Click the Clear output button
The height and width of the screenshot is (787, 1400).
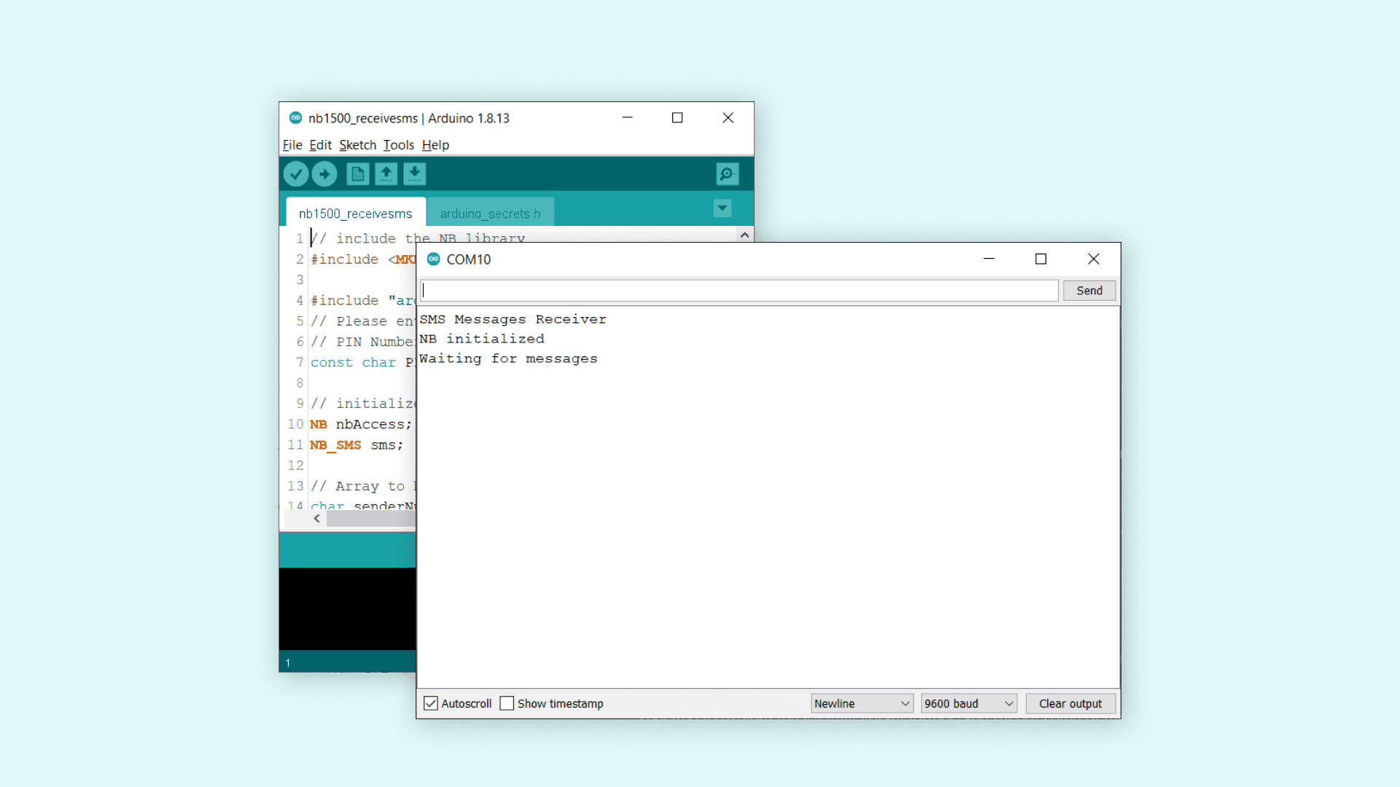[x=1070, y=703]
